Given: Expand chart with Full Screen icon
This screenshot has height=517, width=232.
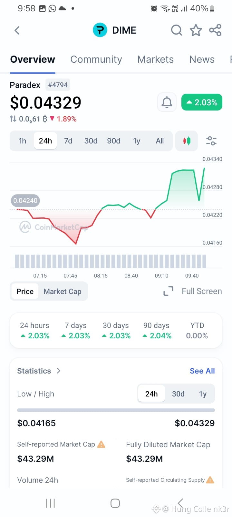Looking at the screenshot, I should point(168,291).
